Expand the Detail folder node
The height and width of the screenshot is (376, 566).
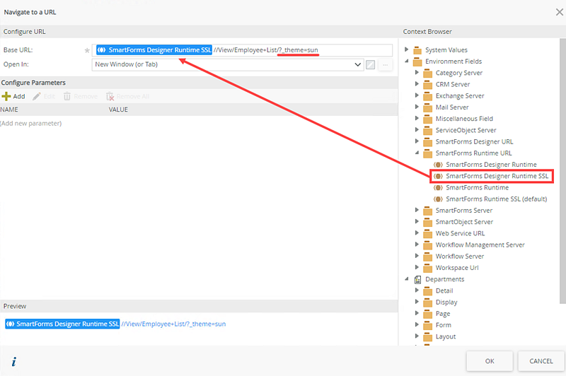click(417, 290)
